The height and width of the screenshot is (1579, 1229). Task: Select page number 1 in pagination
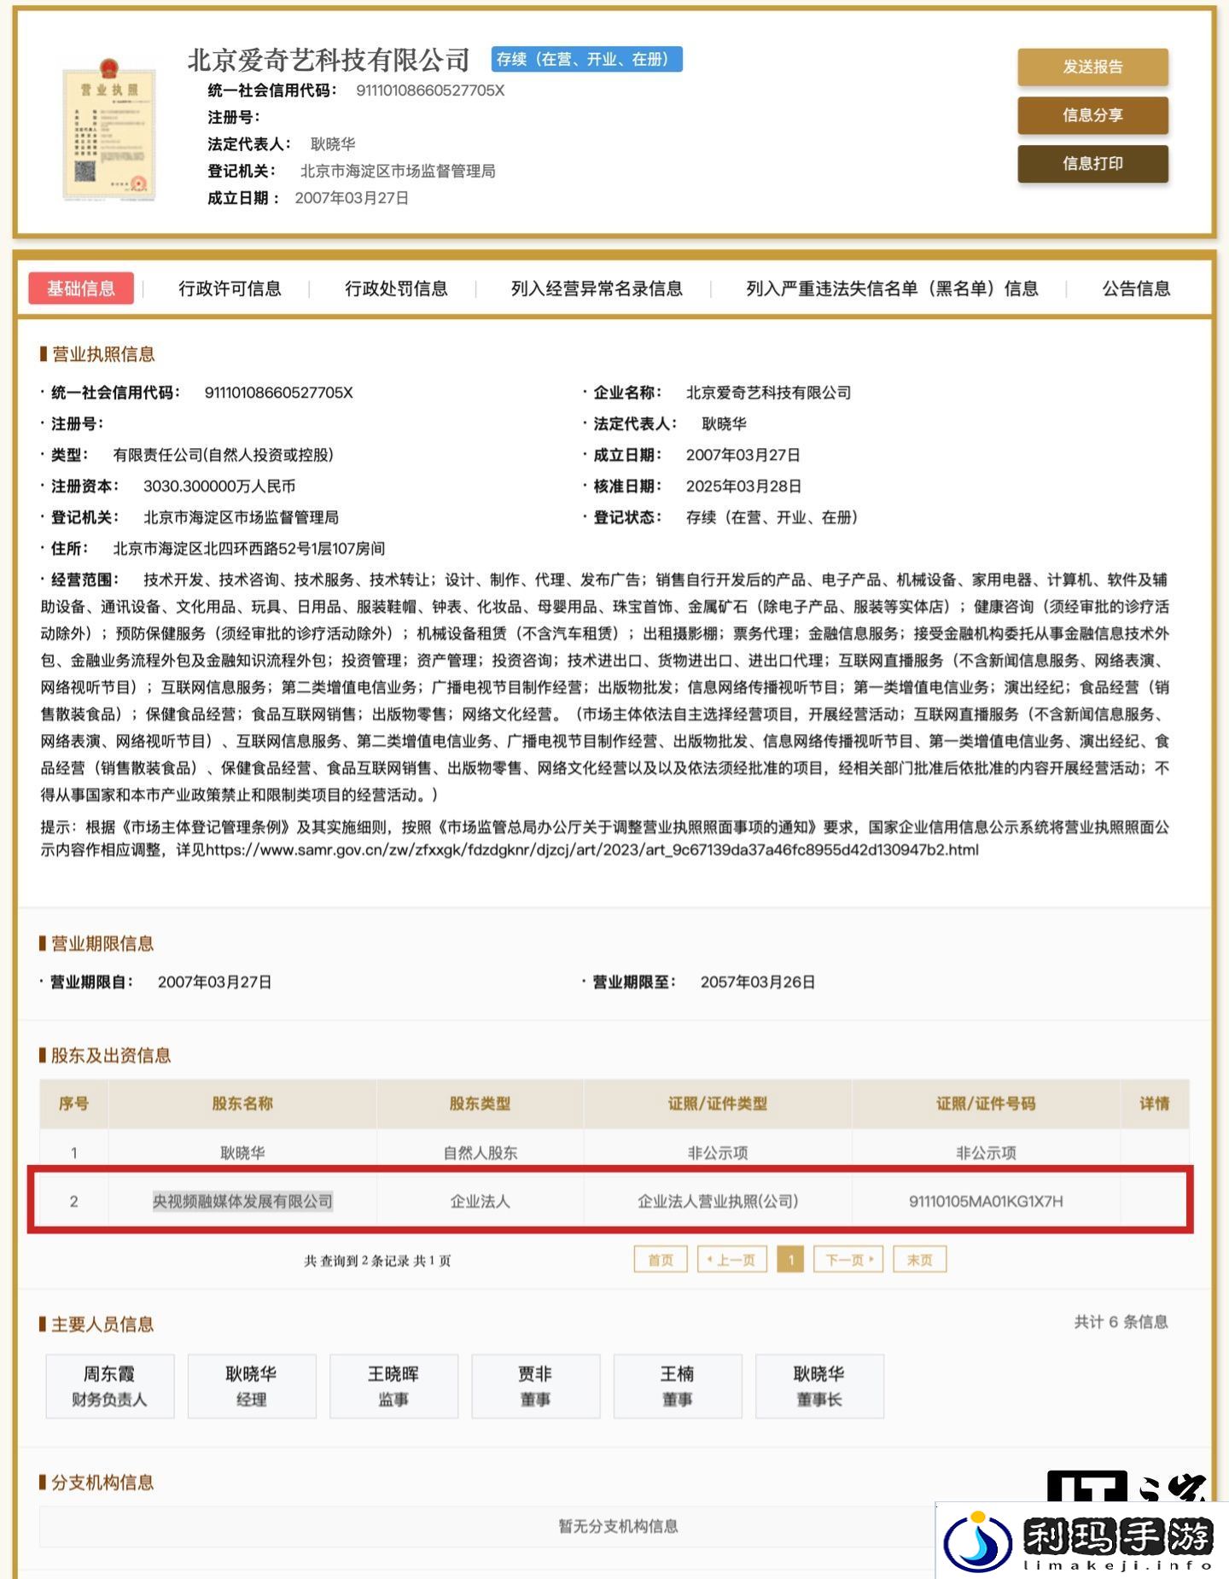(791, 1260)
